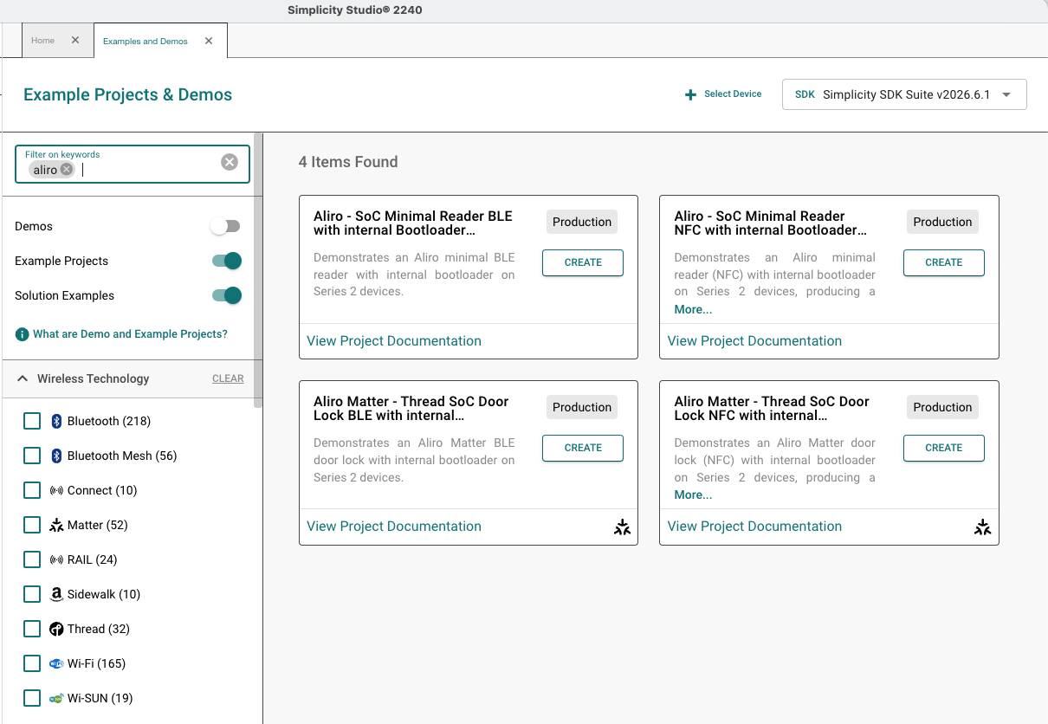
Task: View documentation for Door Lock NFC
Action: 754,527
